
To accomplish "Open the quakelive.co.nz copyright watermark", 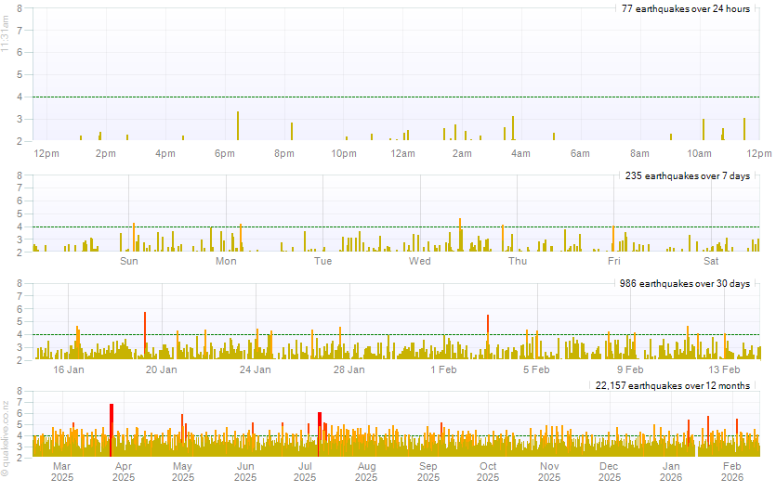I will (7, 436).
